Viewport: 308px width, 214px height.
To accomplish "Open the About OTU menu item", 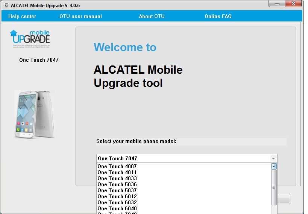I will tap(152, 16).
